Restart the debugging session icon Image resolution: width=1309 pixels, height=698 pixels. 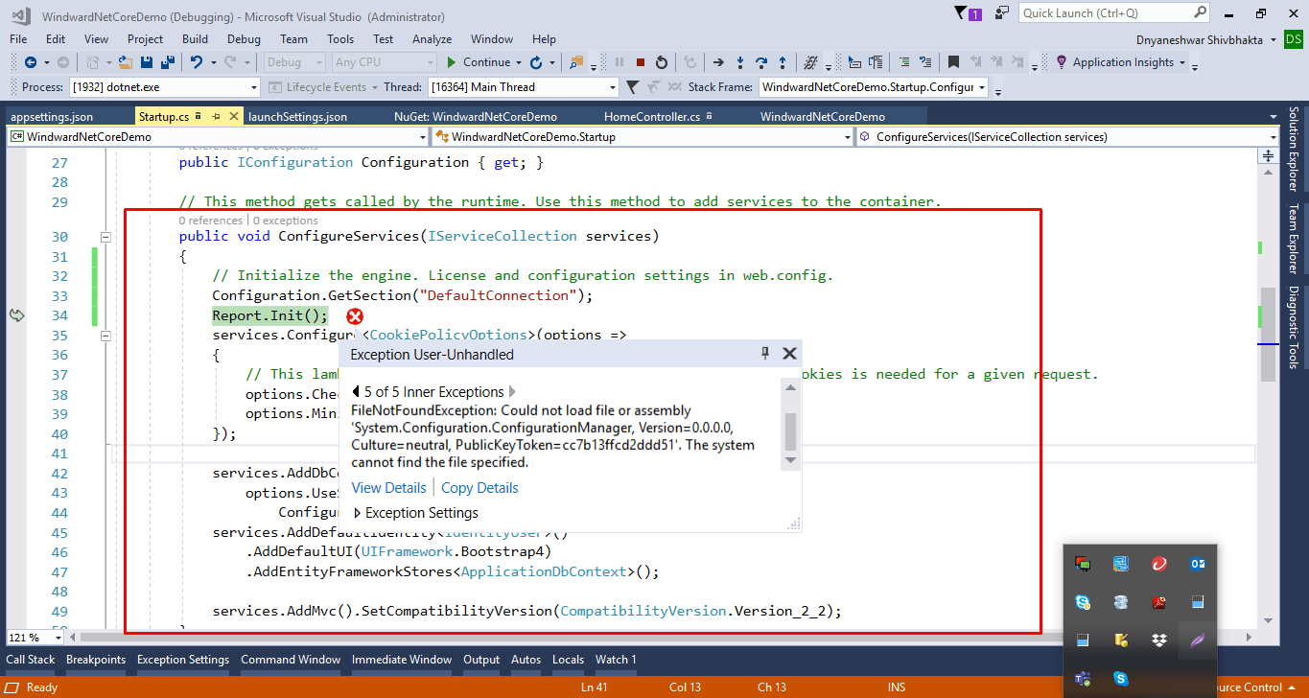pos(662,62)
